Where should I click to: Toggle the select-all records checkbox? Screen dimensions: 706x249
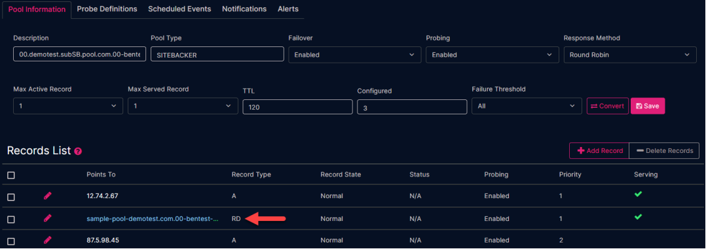point(11,175)
